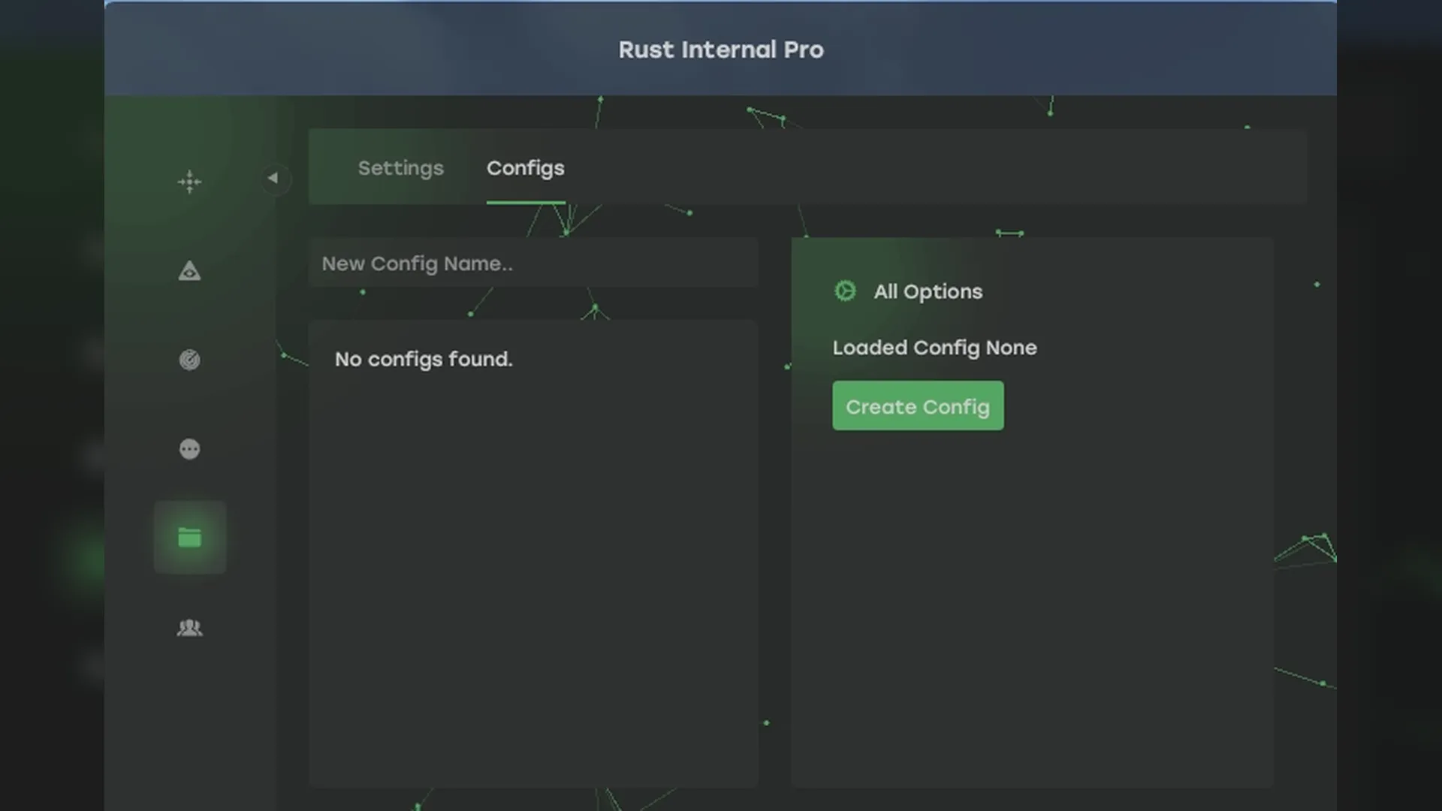Open the visuals eye-triangle sidebar section
Viewport: 1442px width, 811px height.
pos(189,271)
